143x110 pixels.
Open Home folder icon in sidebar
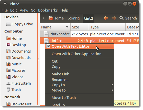8,38
